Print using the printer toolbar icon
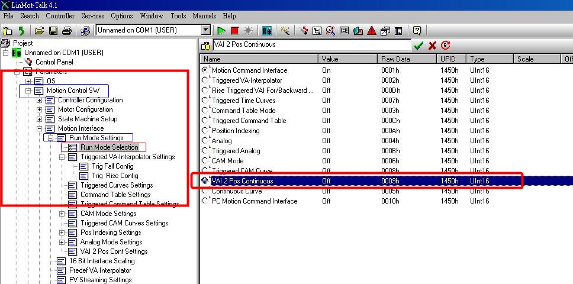This screenshot has height=284, width=573. [x=66, y=31]
